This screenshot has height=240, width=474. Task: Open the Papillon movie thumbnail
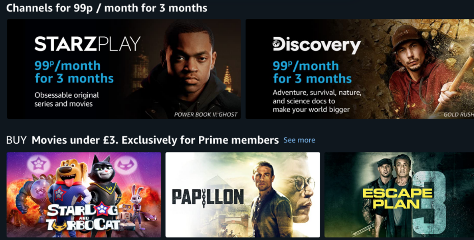(x=242, y=195)
